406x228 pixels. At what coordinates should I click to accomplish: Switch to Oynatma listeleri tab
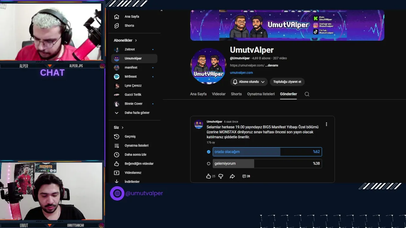pyautogui.click(x=261, y=94)
